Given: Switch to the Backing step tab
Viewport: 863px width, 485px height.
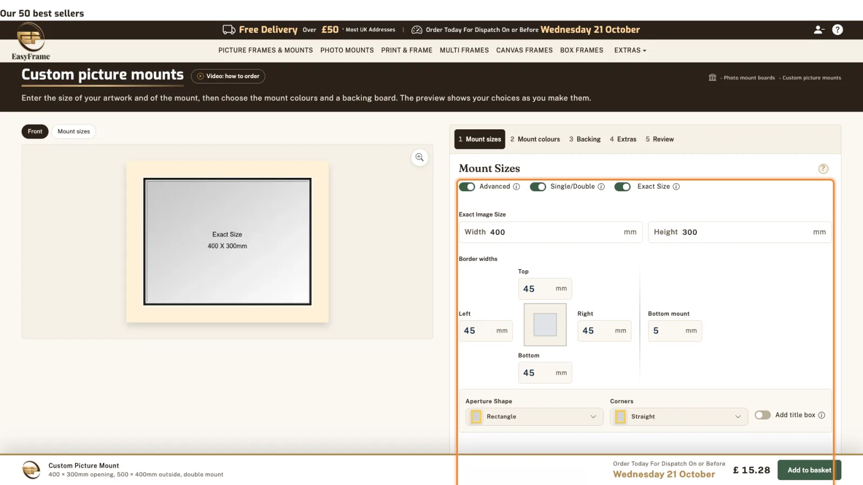Looking at the screenshot, I should 585,139.
